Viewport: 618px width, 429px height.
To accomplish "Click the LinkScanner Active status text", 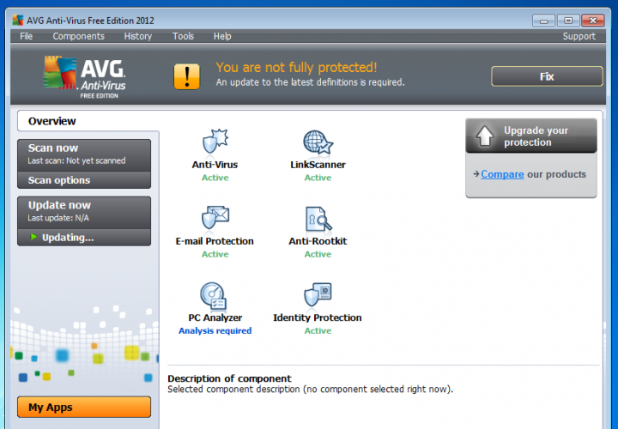I will (318, 178).
